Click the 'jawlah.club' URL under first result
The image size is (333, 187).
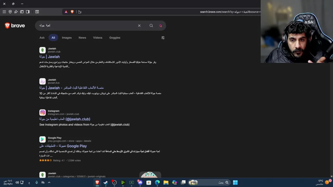(54, 52)
